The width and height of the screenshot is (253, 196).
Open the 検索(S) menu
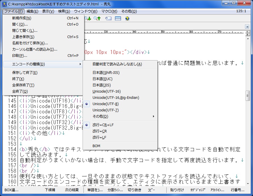[x=64, y=11]
